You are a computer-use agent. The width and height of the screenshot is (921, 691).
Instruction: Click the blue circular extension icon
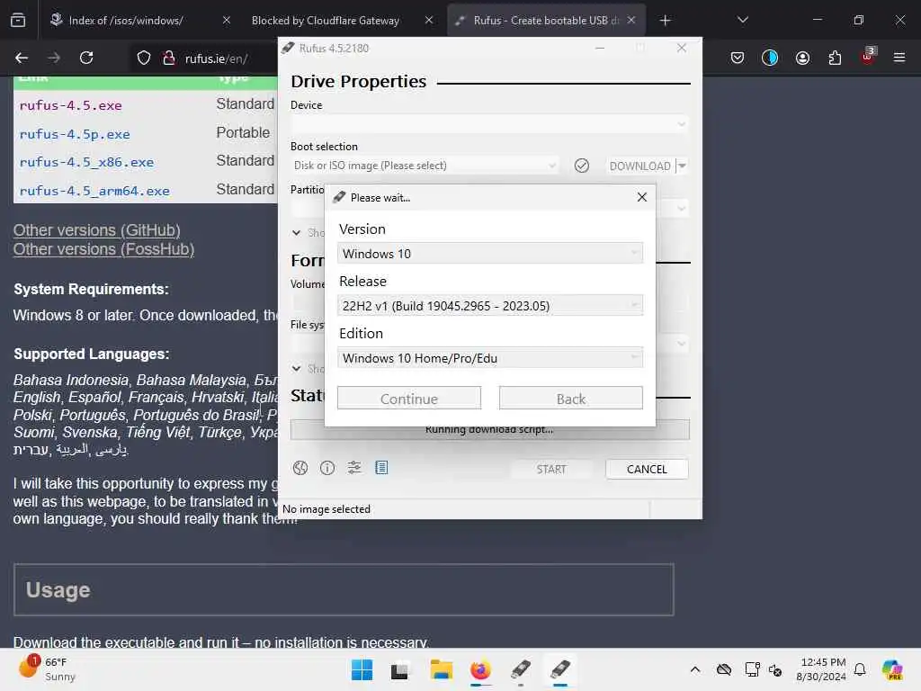click(770, 58)
